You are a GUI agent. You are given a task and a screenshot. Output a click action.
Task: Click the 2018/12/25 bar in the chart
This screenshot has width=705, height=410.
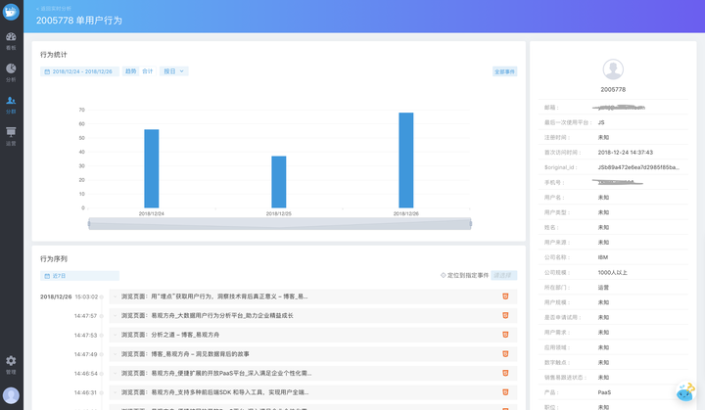(279, 182)
